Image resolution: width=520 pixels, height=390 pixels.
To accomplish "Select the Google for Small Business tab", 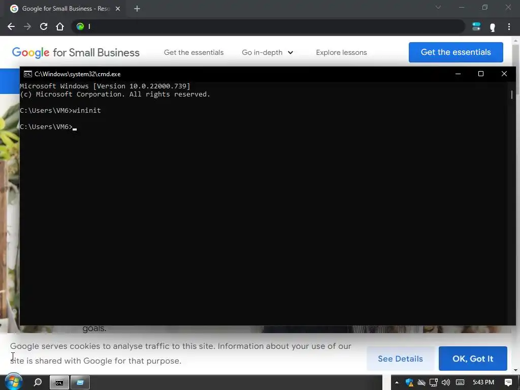I will pyautogui.click(x=64, y=9).
